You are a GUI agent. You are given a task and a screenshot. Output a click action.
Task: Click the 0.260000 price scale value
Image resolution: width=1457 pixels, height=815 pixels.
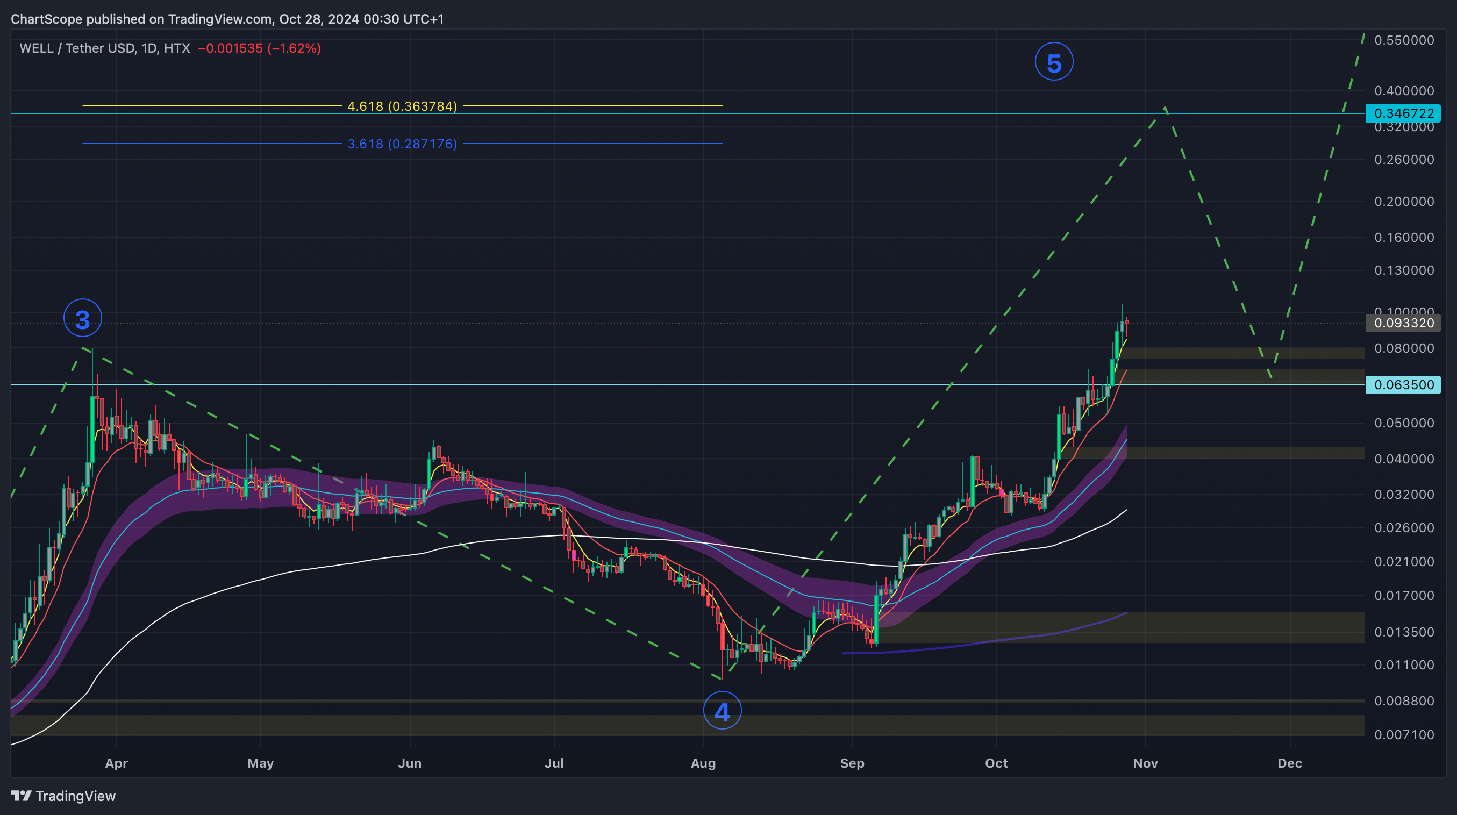(1404, 160)
